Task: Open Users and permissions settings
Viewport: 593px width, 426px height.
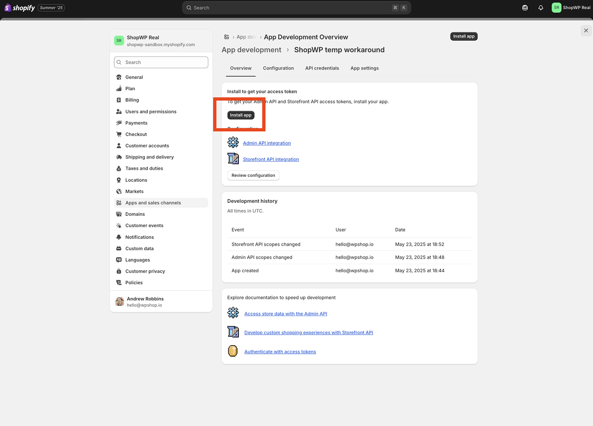Action: tap(161, 112)
